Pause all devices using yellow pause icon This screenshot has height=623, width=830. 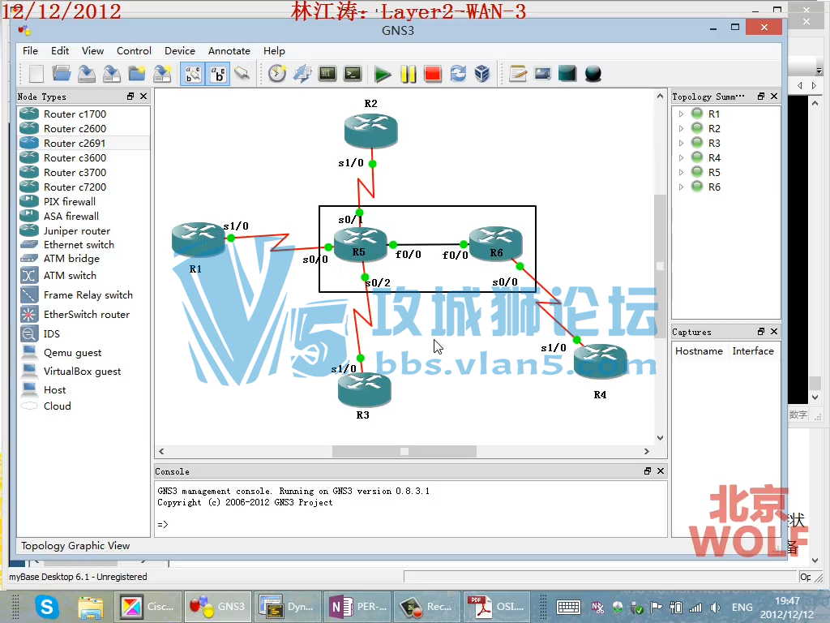(408, 75)
